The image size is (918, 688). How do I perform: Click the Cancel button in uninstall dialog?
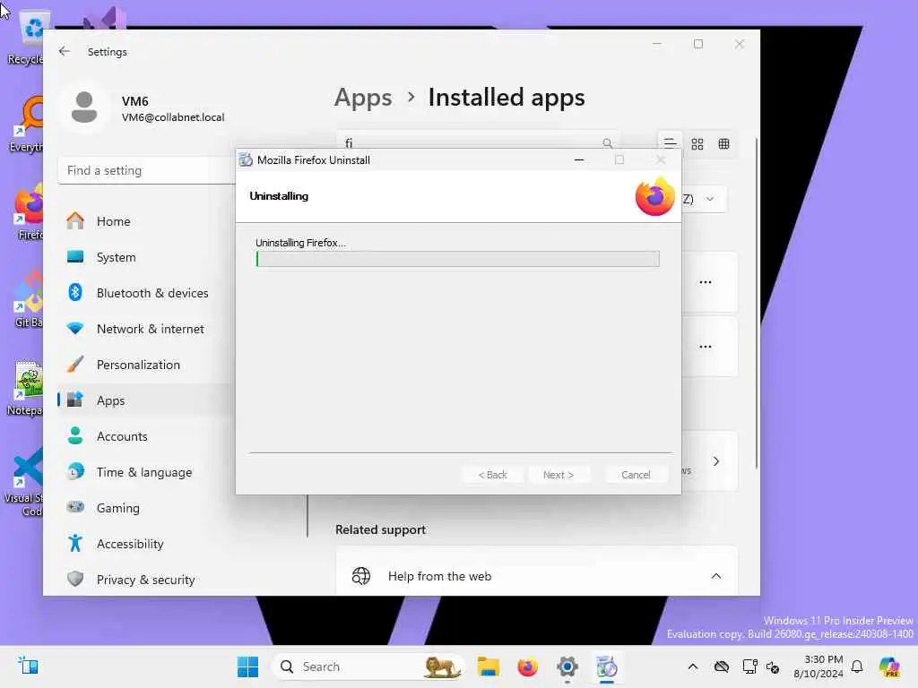point(636,475)
